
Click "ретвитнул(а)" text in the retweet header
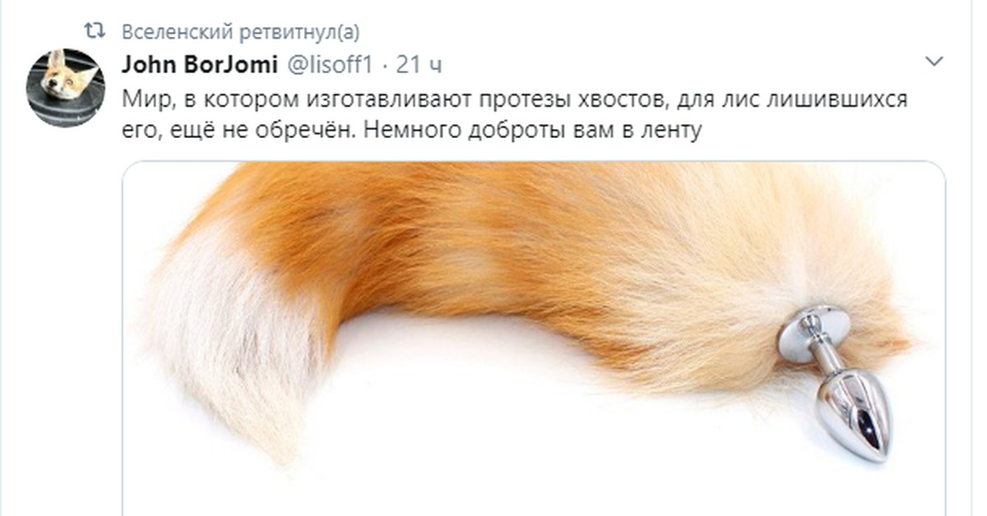(299, 32)
